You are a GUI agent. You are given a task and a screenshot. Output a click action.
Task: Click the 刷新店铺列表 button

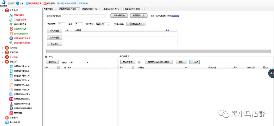click(x=119, y=15)
